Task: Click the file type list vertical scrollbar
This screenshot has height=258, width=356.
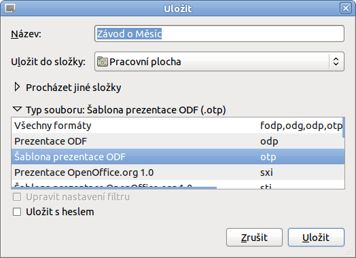Action: [344, 128]
